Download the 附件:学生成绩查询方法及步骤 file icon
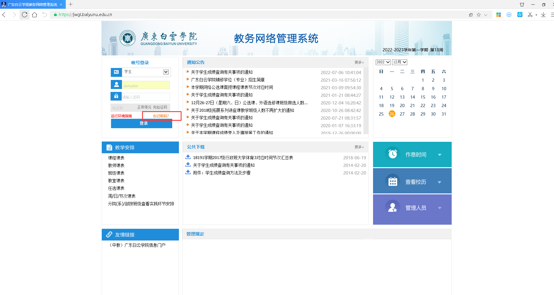The image size is (554, 295). (188, 172)
